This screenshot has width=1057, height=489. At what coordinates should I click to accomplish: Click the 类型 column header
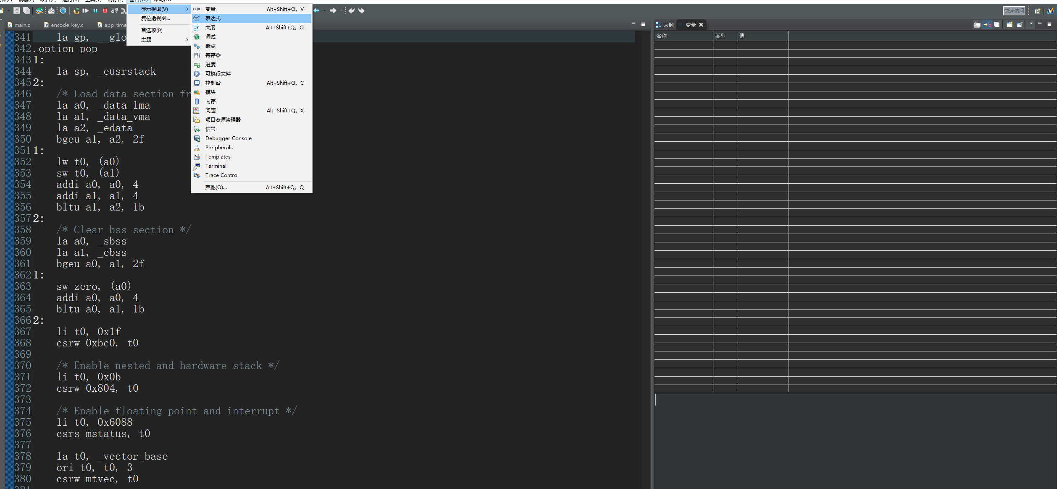[725, 36]
